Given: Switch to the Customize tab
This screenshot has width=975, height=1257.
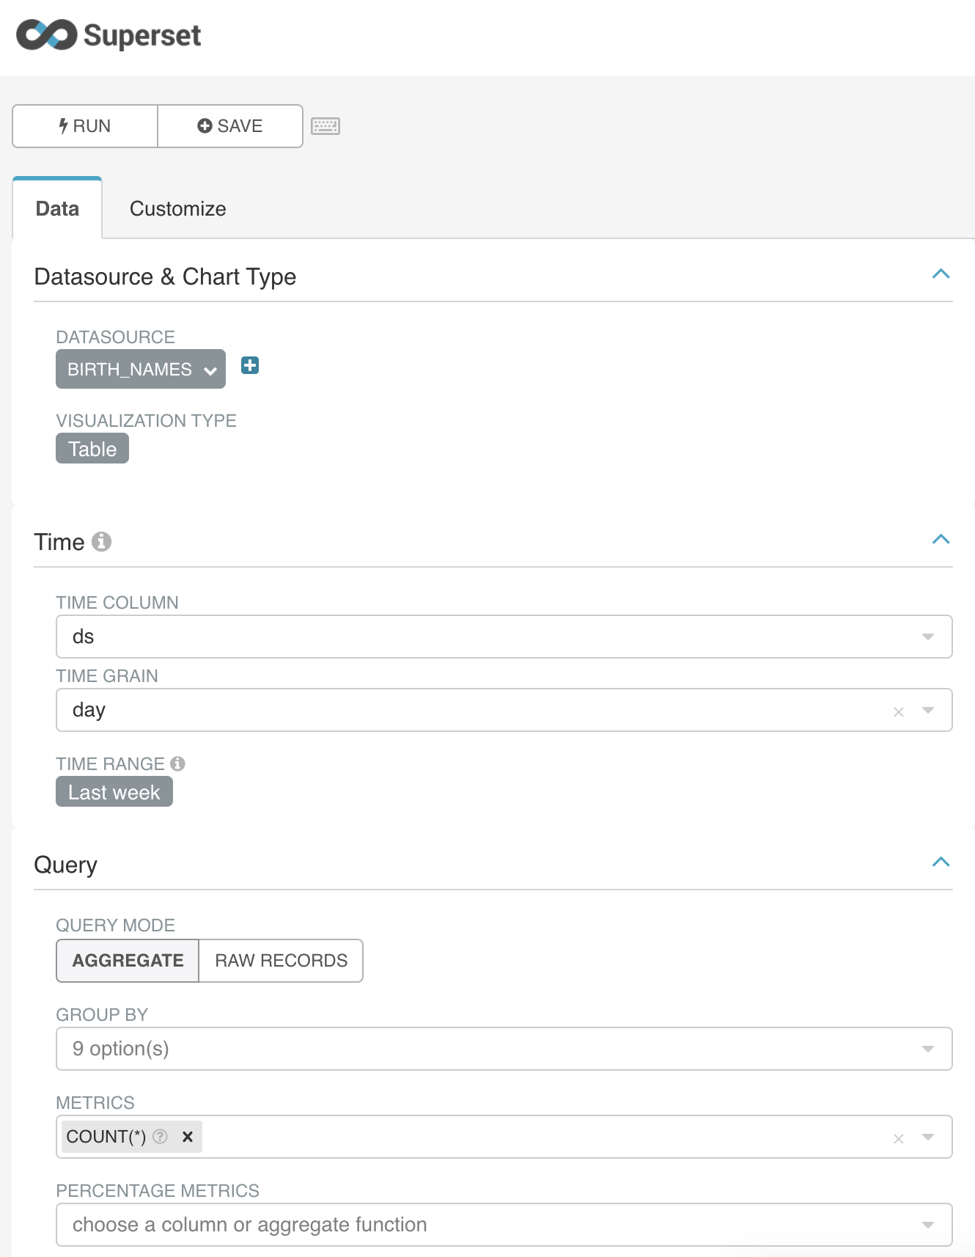Looking at the screenshot, I should [x=178, y=209].
